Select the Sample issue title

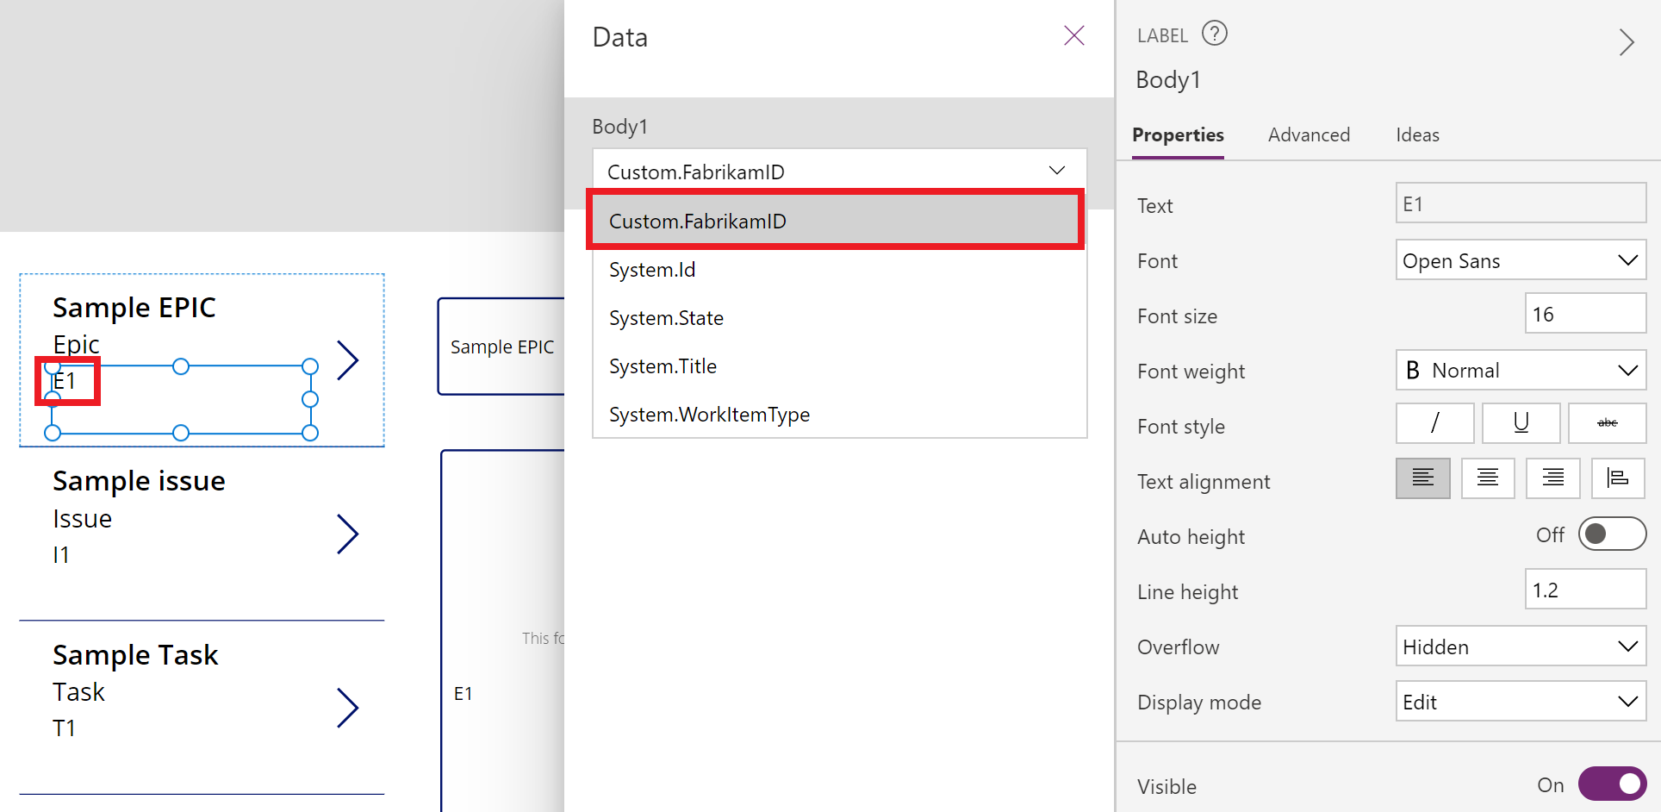pyautogui.click(x=139, y=481)
